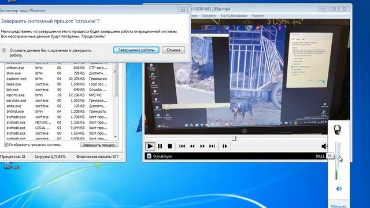Click the file icon beside Oynatılıyor status
The width and height of the screenshot is (370, 208).
tap(149, 156)
